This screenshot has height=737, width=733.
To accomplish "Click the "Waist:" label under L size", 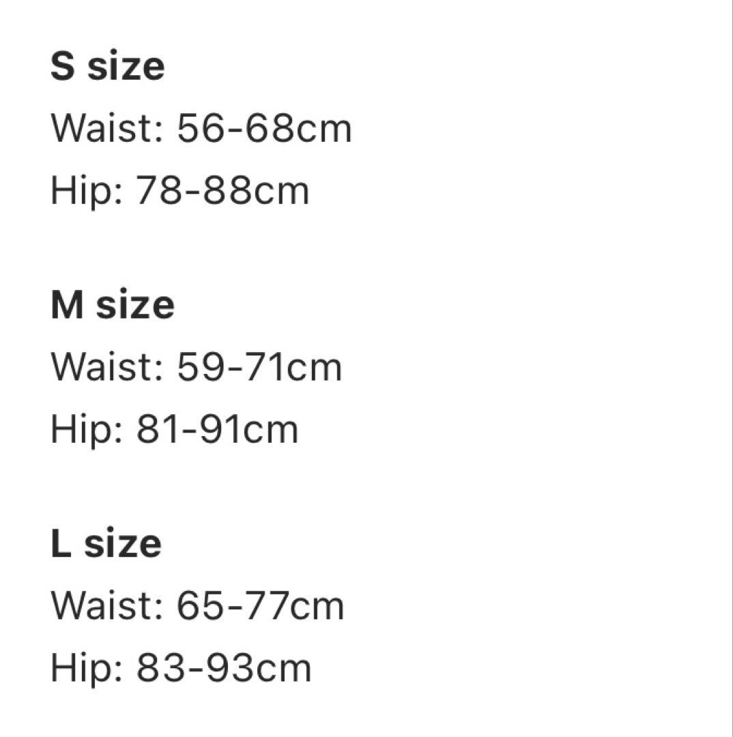I will [106, 606].
